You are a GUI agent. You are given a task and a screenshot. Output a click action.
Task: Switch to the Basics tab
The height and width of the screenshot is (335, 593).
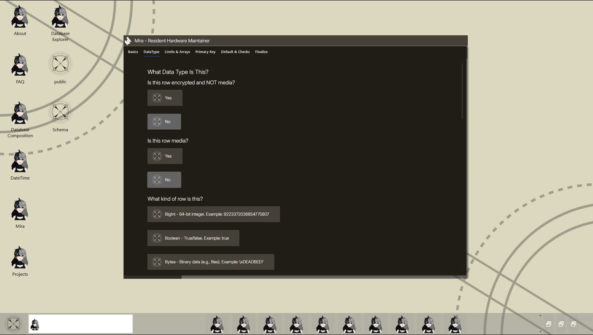(x=133, y=52)
